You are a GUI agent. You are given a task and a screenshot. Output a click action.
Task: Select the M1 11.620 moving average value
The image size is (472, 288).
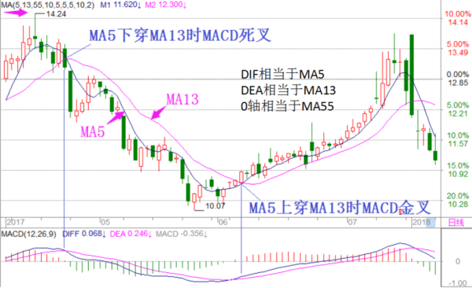coord(120,6)
